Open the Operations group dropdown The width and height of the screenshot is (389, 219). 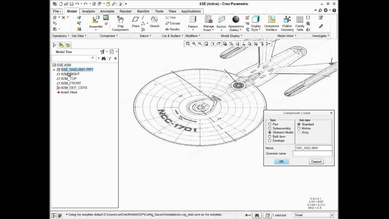pyautogui.click(x=61, y=36)
